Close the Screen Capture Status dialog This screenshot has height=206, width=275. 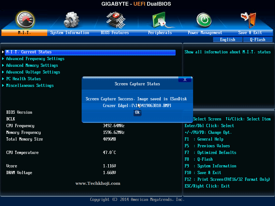185,80
